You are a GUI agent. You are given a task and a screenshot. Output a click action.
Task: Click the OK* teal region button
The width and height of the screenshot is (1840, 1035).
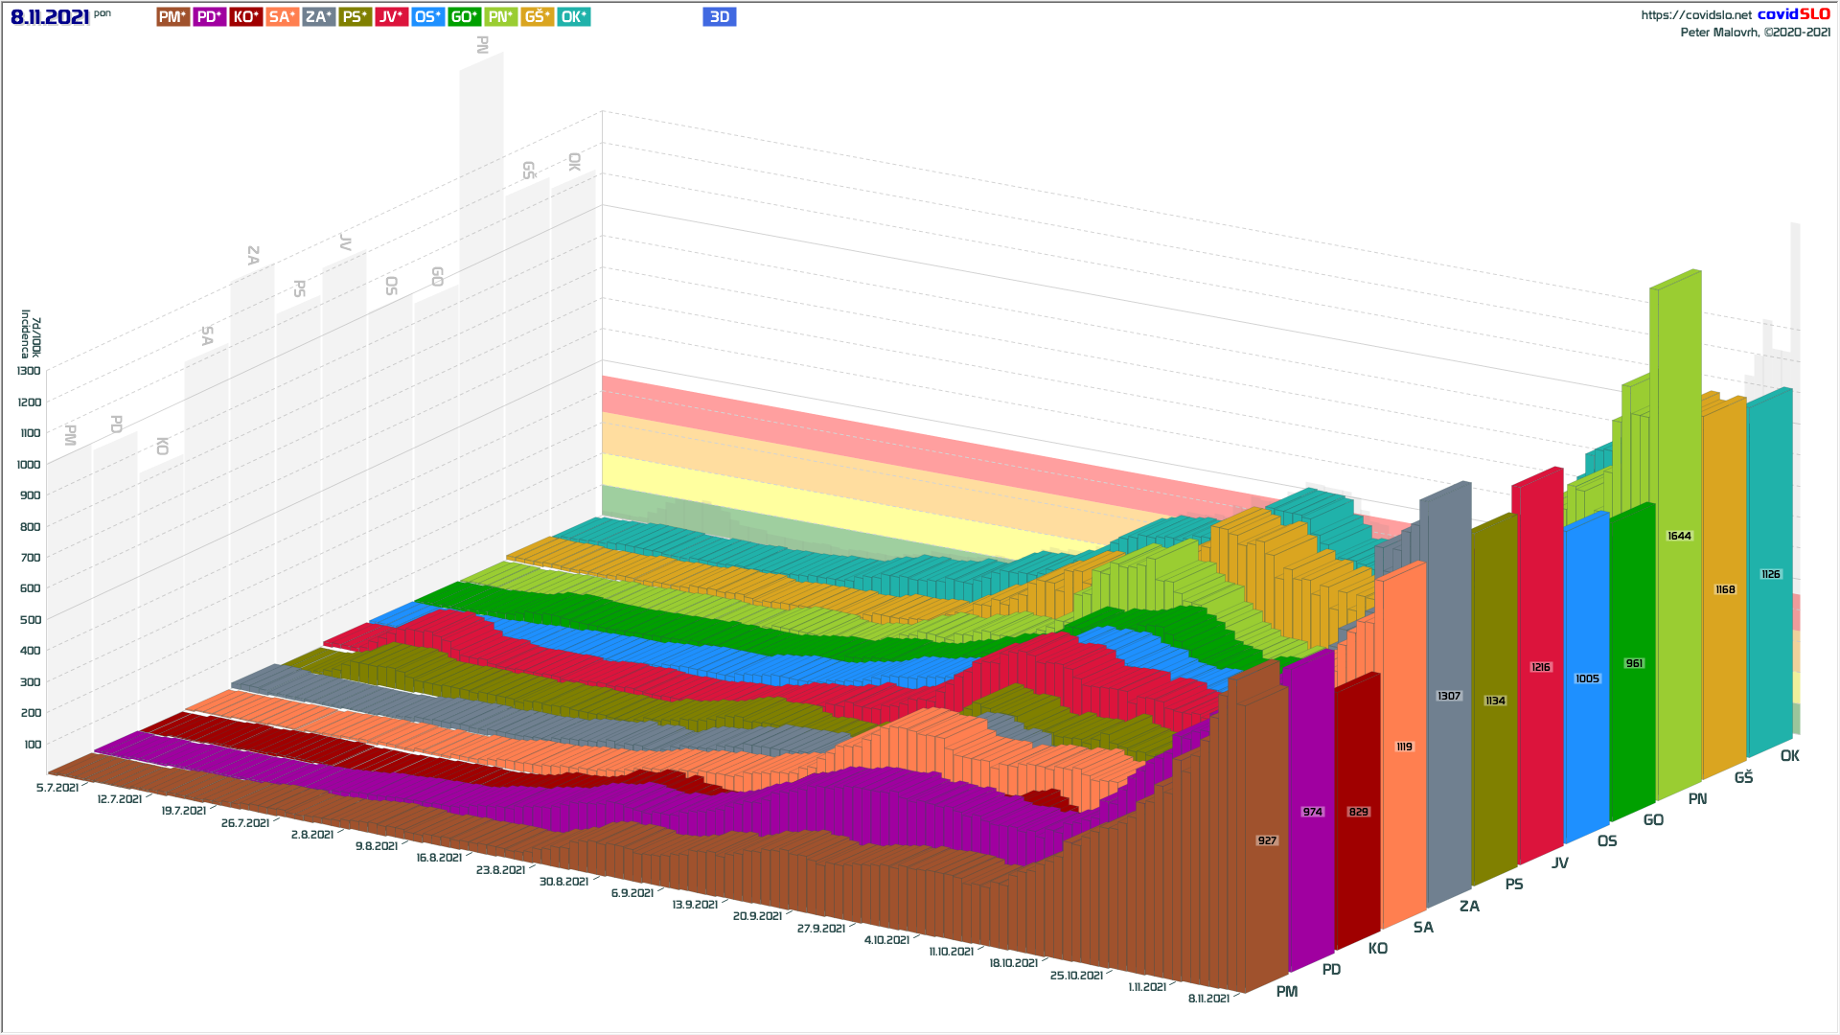pyautogui.click(x=573, y=17)
